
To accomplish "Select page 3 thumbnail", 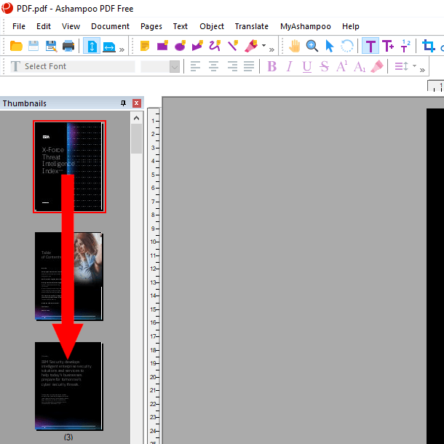I will (x=69, y=386).
